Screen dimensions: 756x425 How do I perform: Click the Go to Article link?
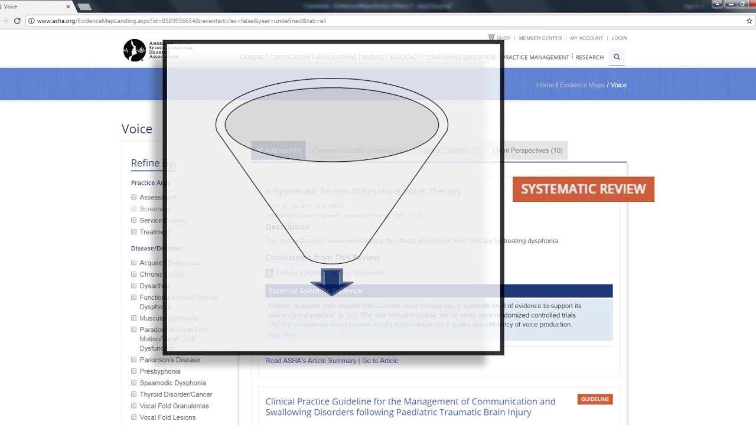pos(380,361)
